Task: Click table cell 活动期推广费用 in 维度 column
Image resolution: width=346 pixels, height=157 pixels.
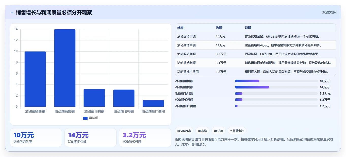Action: (x=188, y=72)
